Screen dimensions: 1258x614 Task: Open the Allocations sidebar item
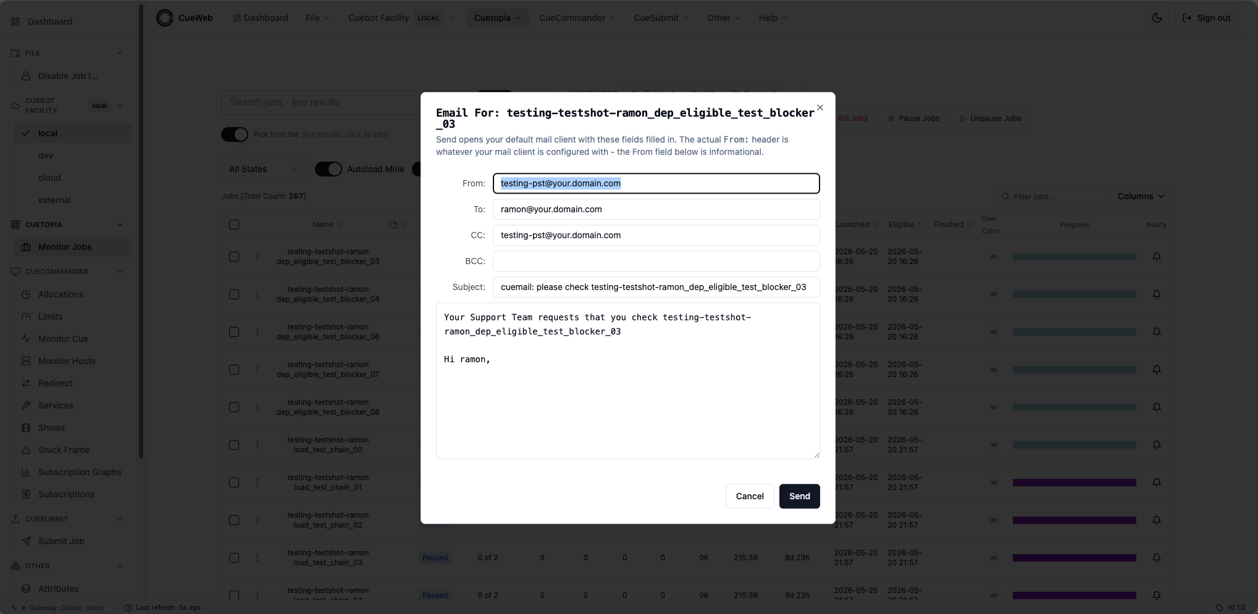(x=61, y=294)
